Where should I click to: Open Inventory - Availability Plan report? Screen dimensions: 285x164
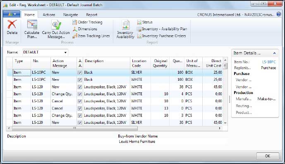[162, 29]
